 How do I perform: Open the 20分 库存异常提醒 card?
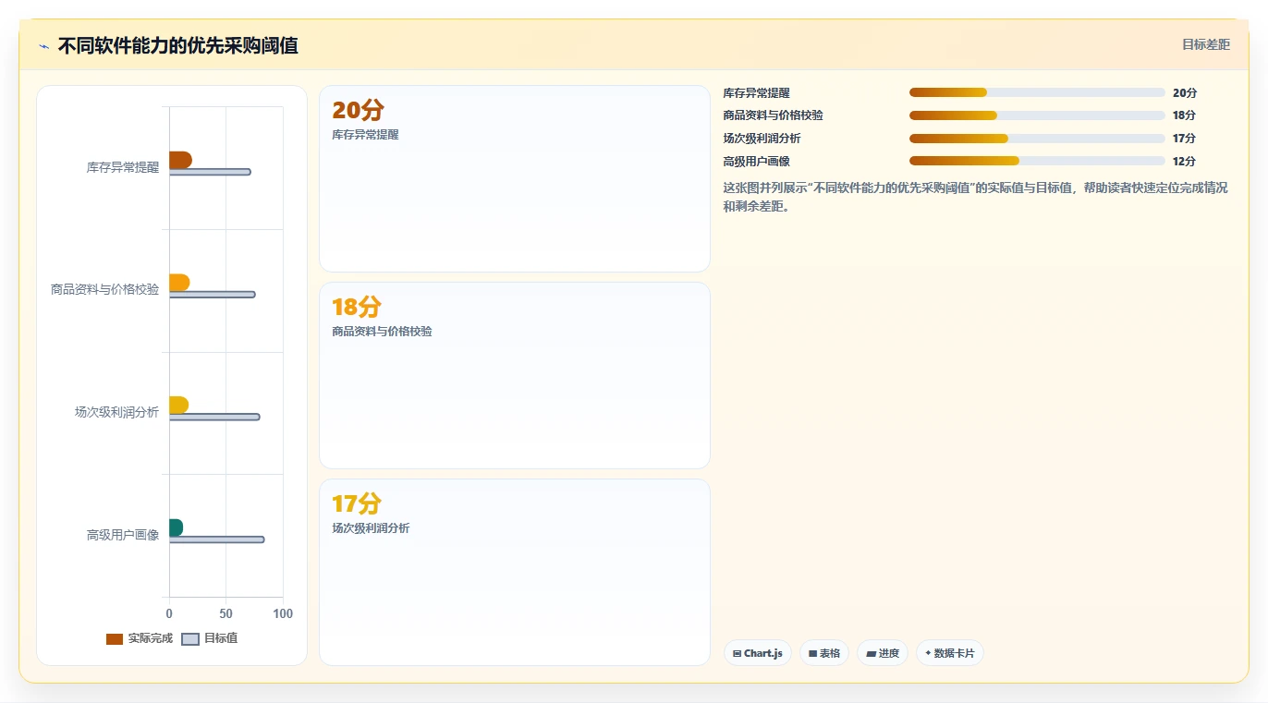pos(515,179)
